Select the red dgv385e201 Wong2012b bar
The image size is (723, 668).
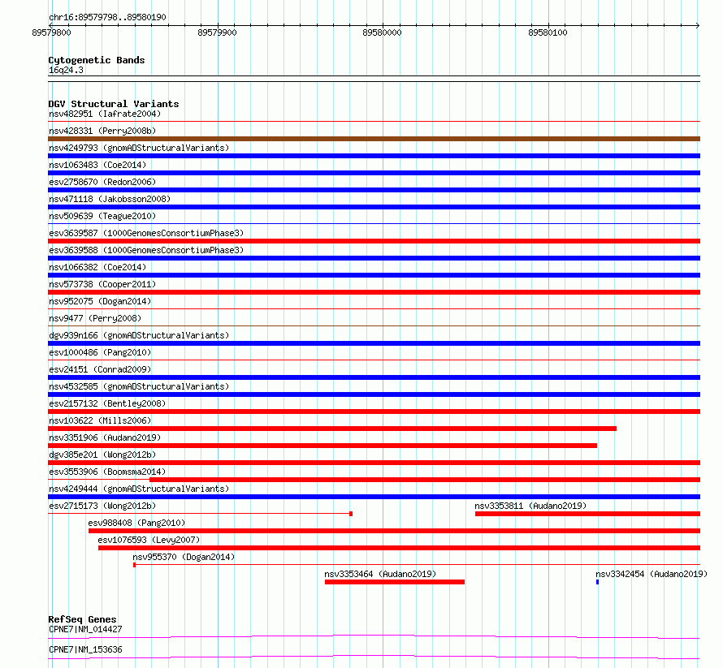[374, 463]
